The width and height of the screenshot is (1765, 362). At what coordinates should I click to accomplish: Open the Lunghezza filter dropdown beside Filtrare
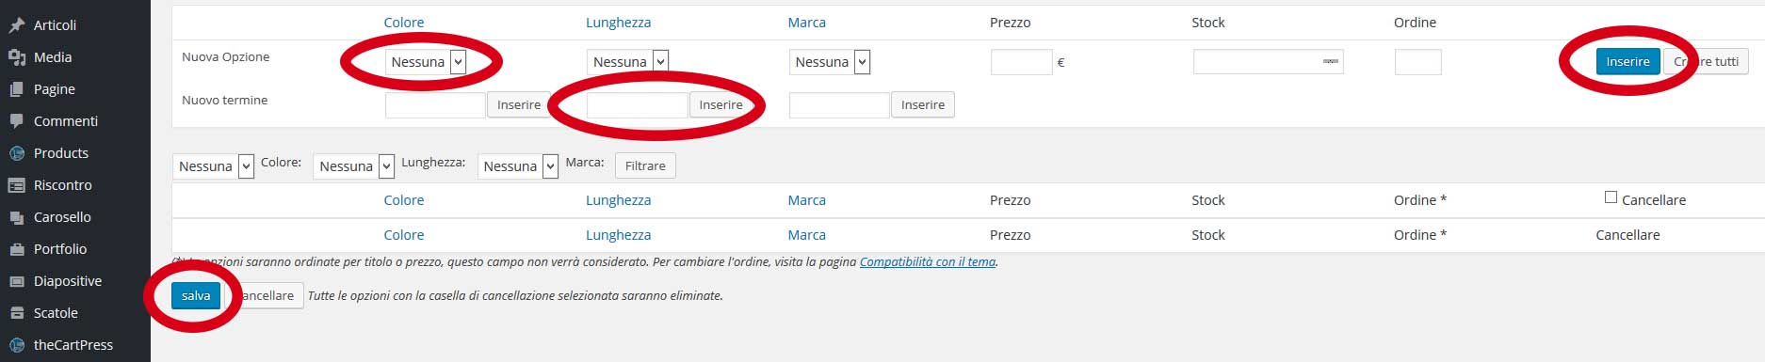[x=519, y=166]
